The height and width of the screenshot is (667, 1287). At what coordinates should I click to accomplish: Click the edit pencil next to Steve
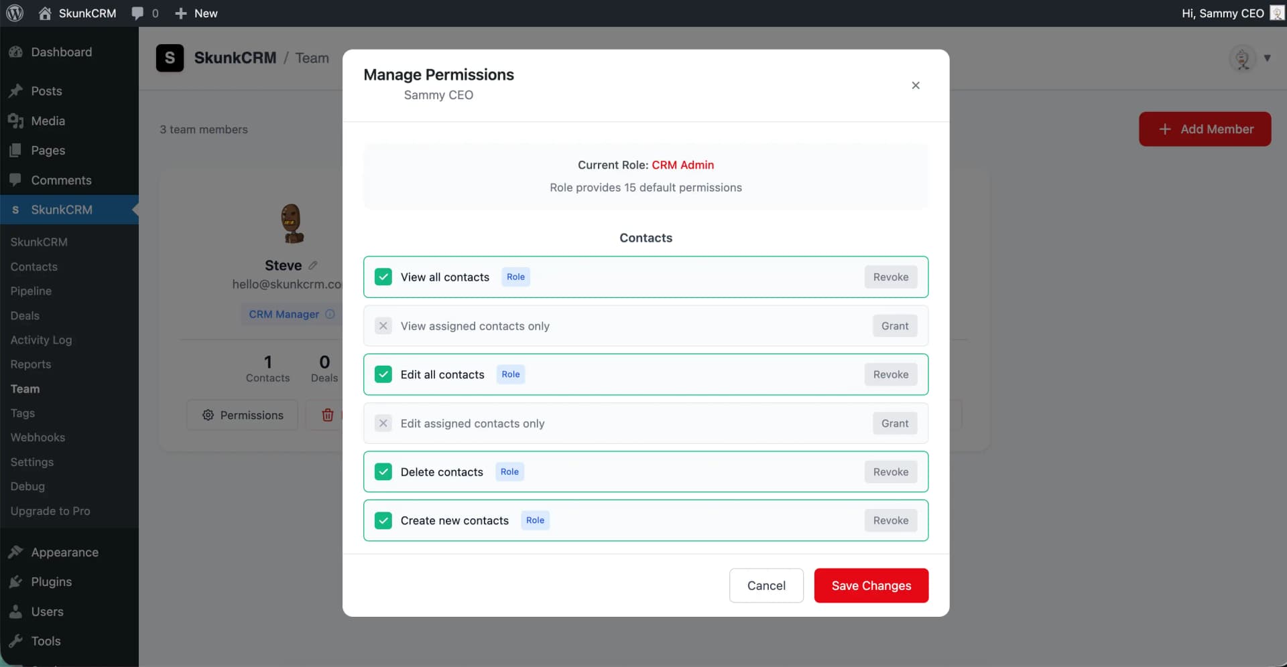(312, 265)
